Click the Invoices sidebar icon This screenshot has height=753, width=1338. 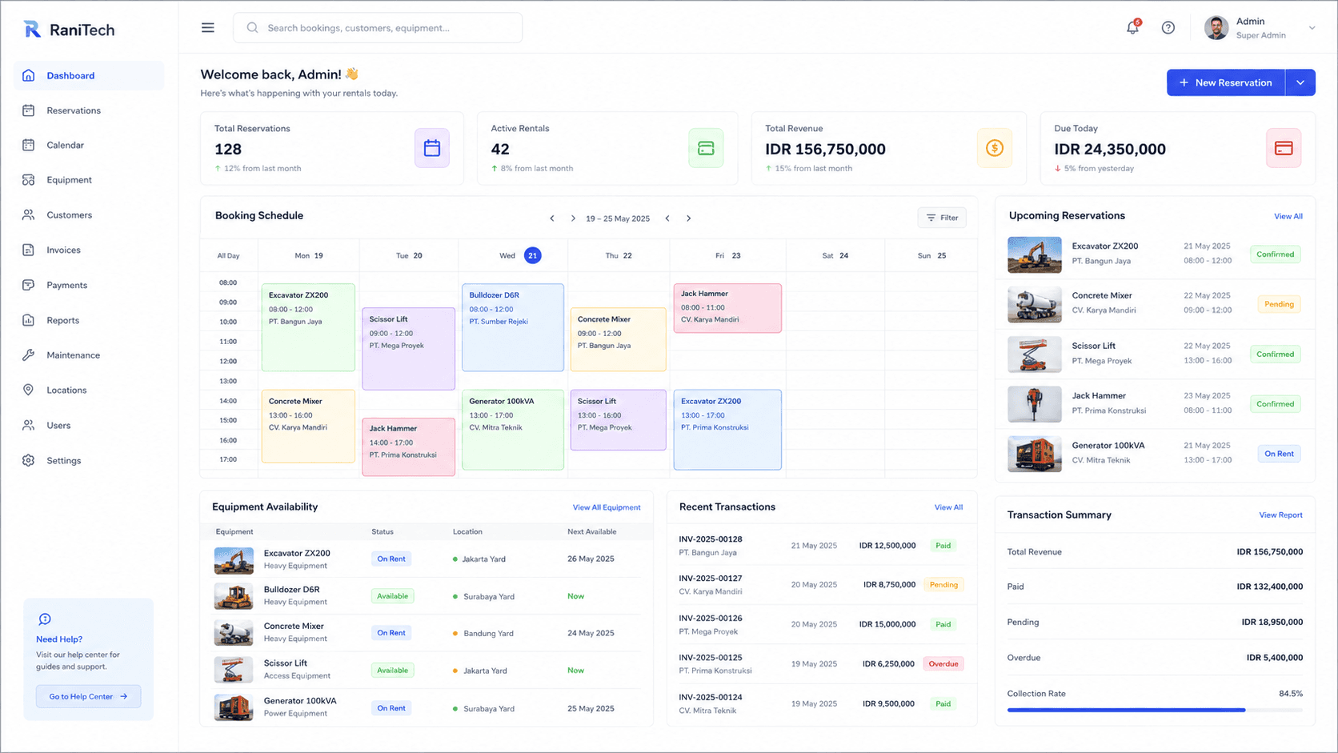(29, 250)
